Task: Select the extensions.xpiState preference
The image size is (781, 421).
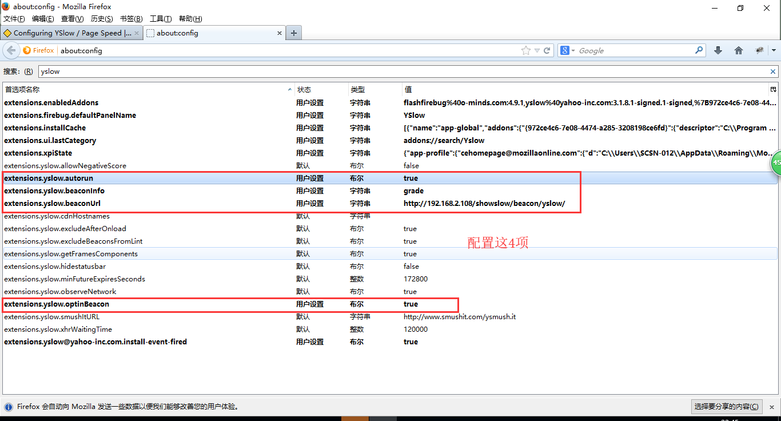Action: [390, 153]
